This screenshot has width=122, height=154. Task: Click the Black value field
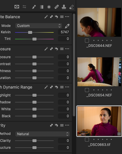64,116
